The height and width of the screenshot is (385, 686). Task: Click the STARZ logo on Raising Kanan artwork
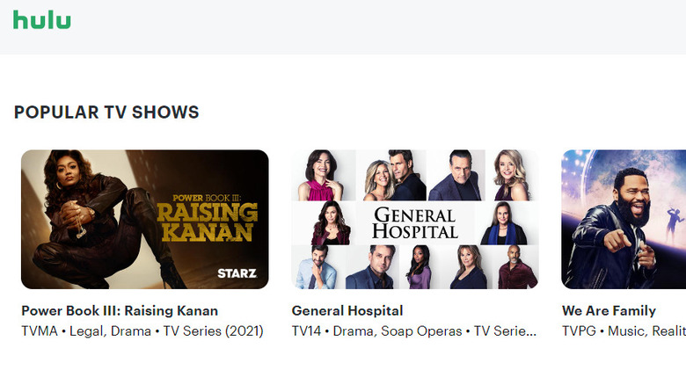coord(237,273)
